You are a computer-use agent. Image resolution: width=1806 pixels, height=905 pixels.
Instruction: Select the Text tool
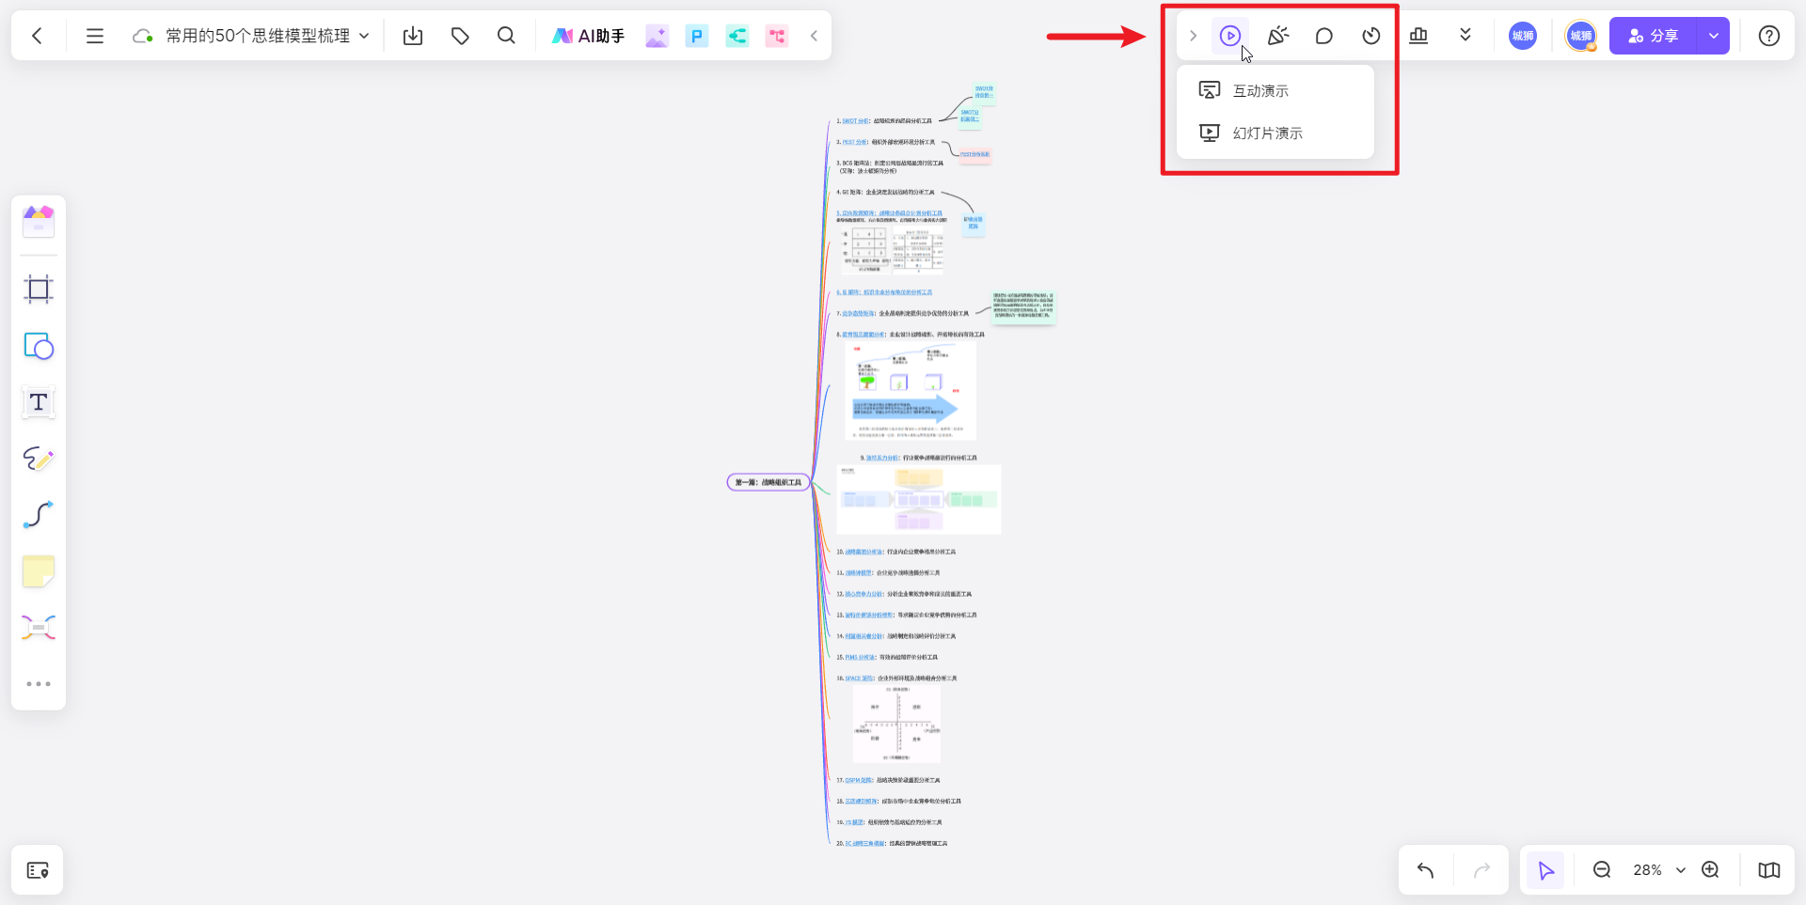(x=39, y=402)
